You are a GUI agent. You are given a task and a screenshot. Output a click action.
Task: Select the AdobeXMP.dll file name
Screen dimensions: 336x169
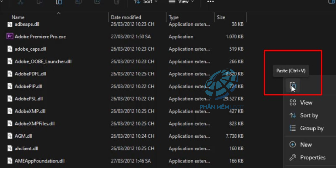[30, 111]
